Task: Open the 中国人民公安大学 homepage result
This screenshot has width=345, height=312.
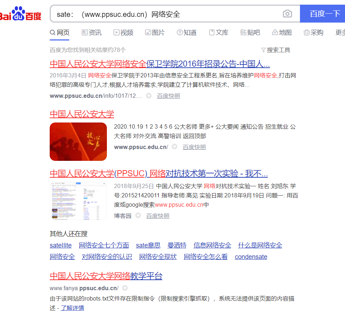Action: [82, 114]
